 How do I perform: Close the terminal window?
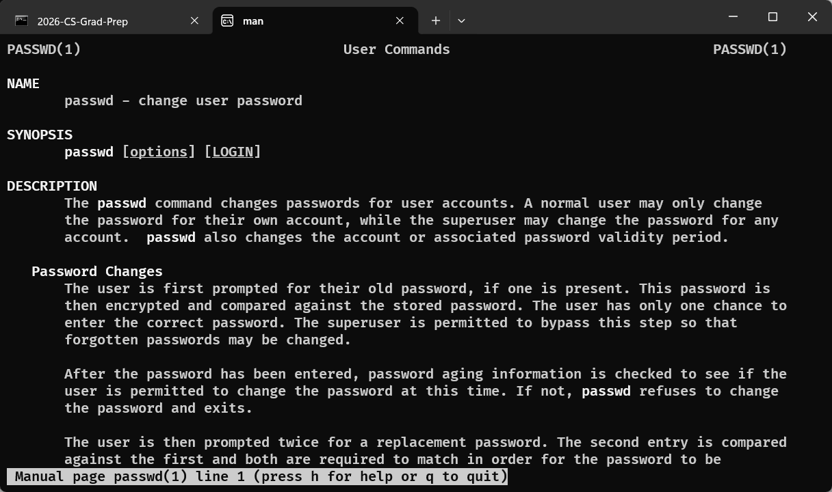pyautogui.click(x=812, y=17)
